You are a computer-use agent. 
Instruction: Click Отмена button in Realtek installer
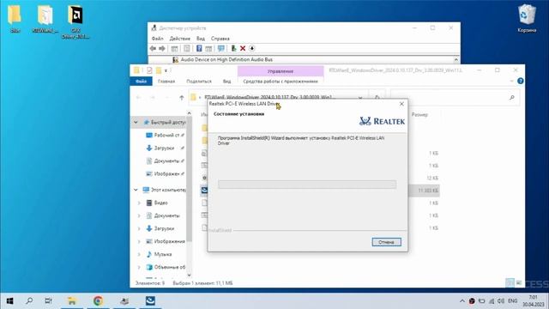click(387, 242)
